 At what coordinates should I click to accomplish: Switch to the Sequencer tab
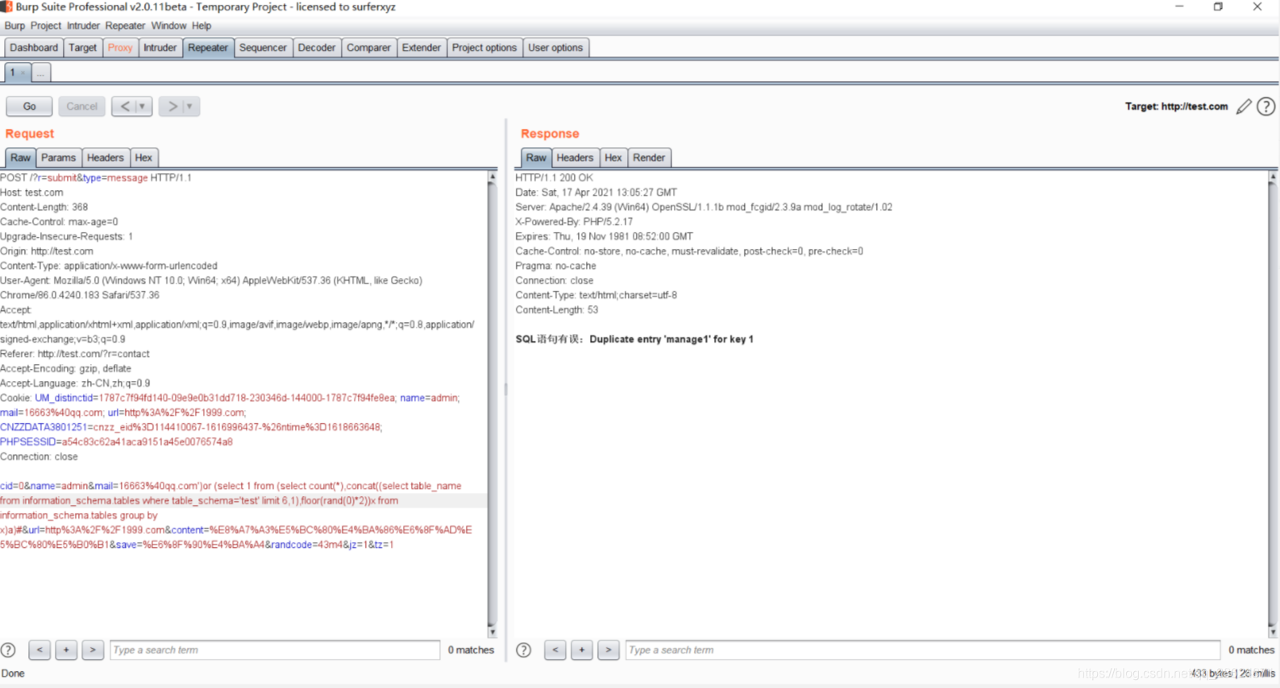click(263, 48)
